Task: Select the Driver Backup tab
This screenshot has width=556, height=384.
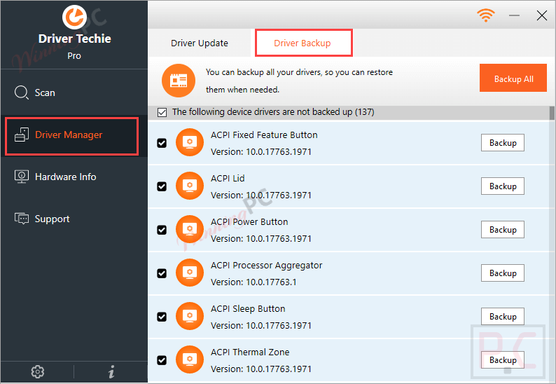Action: point(303,43)
